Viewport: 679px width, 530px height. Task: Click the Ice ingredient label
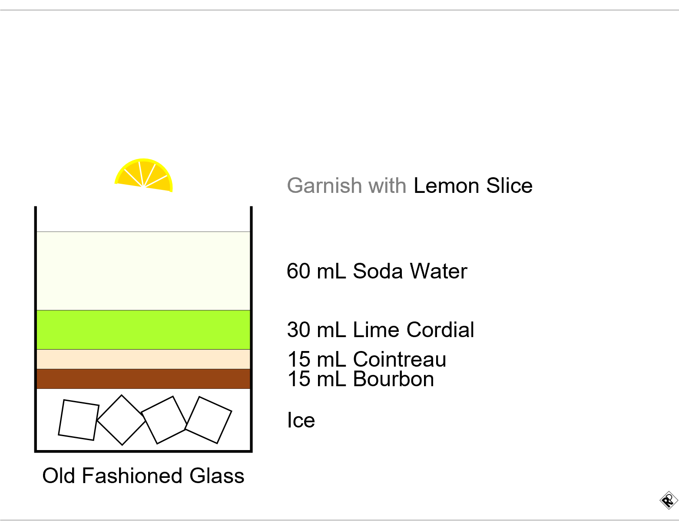click(x=301, y=420)
